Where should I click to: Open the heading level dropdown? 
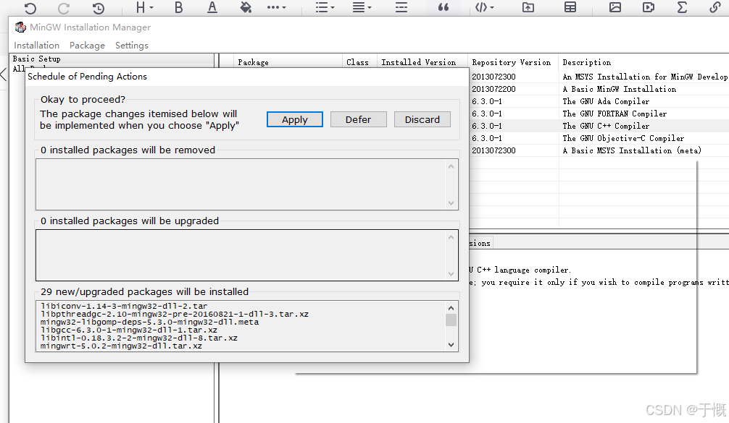click(x=145, y=8)
